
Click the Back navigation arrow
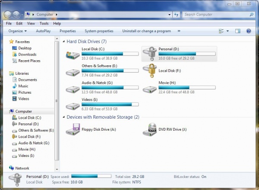click(x=8, y=15)
